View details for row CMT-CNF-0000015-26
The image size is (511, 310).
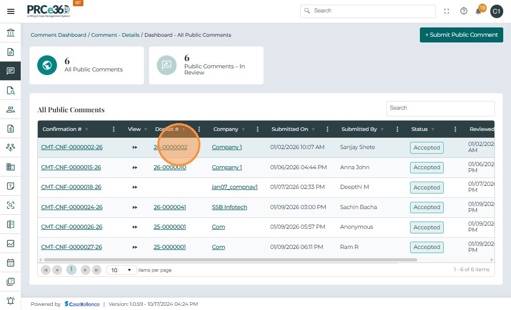[x=135, y=168]
